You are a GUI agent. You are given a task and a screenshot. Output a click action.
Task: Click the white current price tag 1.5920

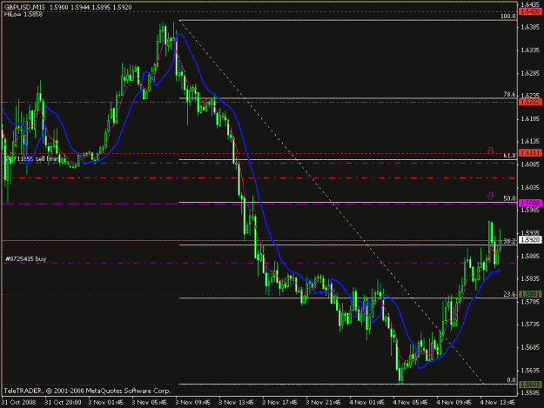point(530,240)
